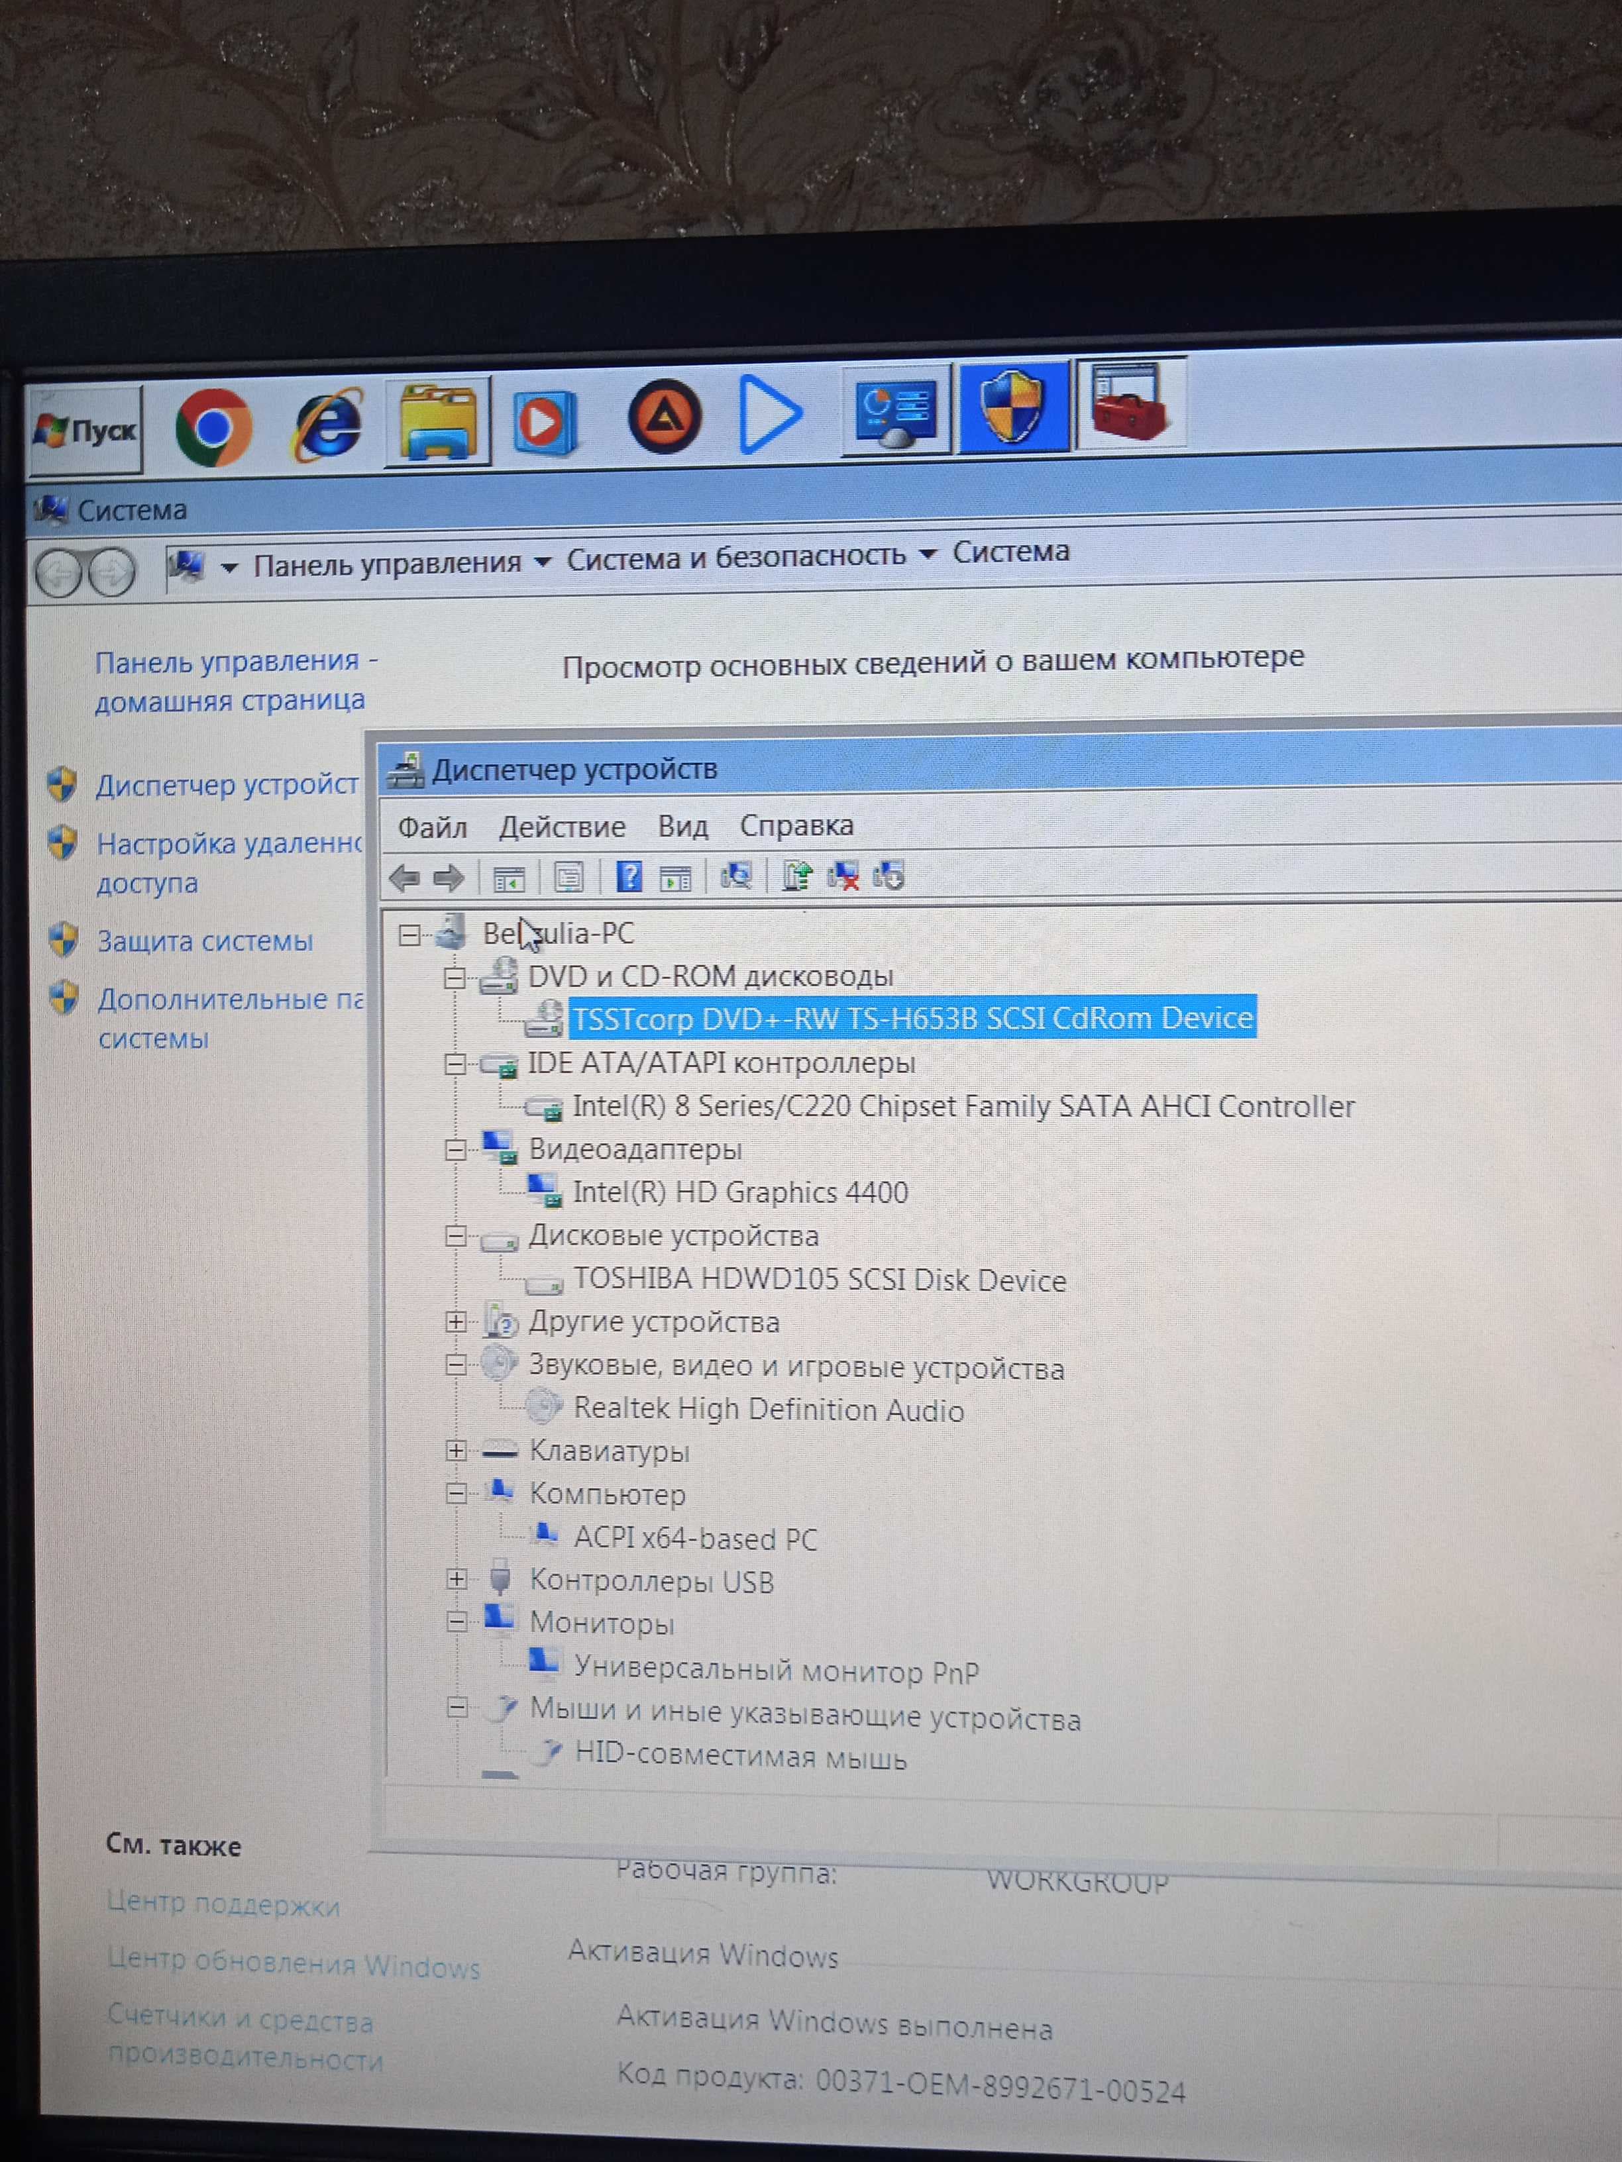Expand the Клавиатуры category
Viewport: 1622px width, 2162px height.
[x=456, y=1451]
